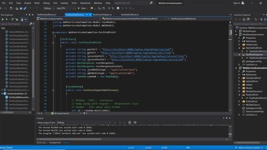Click the Save All toolbar icon

[x=25, y=8]
